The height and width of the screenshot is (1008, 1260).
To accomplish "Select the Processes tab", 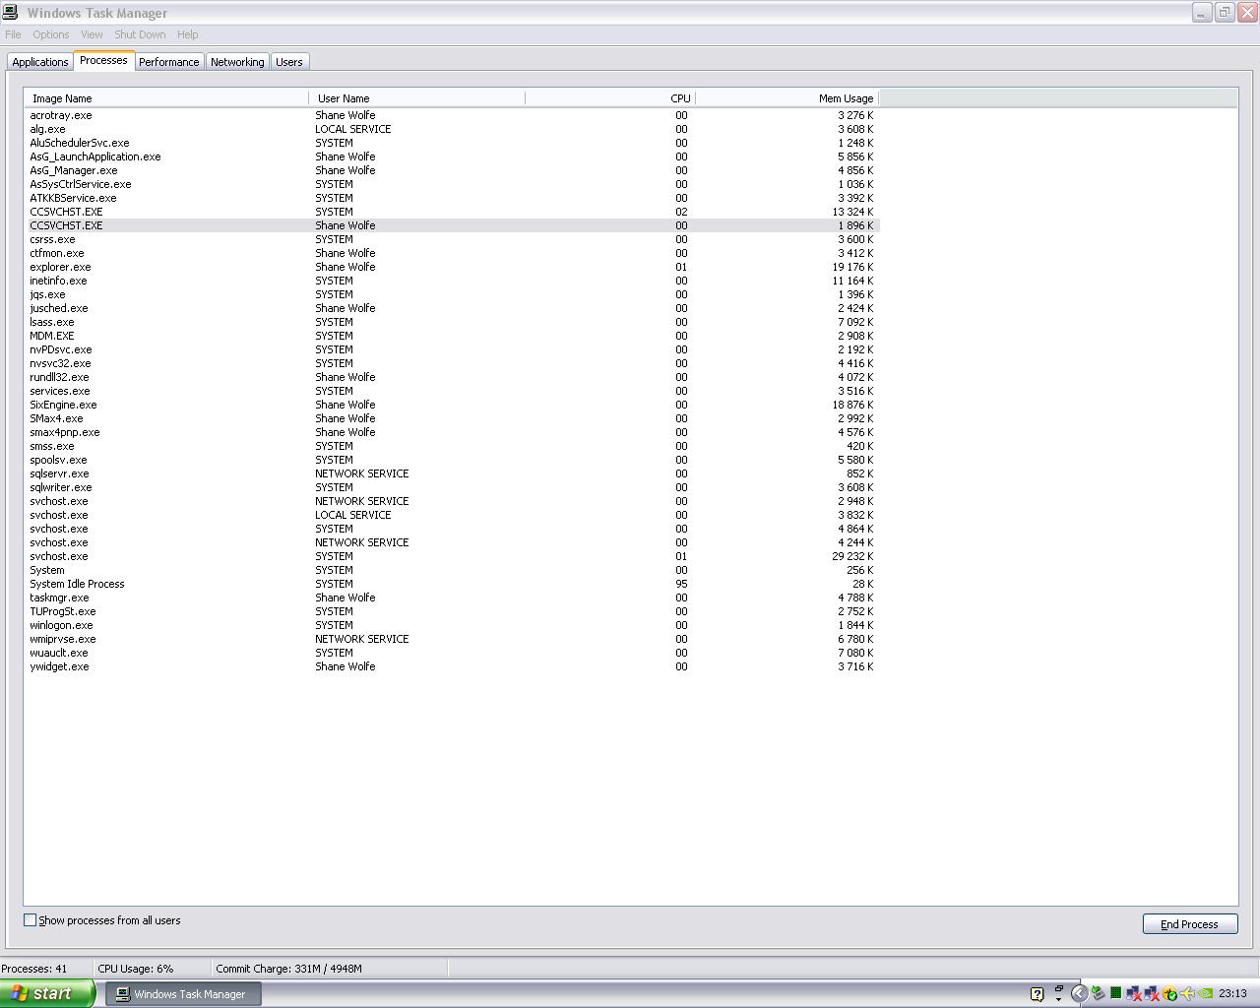I will [x=103, y=60].
